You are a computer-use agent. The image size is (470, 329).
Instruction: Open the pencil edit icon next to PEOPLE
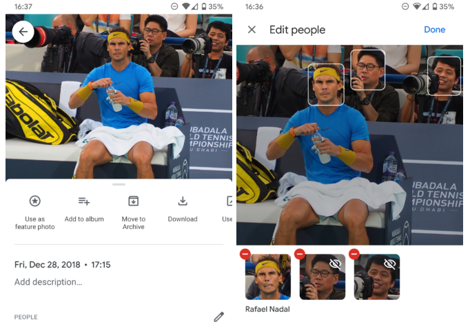219,317
